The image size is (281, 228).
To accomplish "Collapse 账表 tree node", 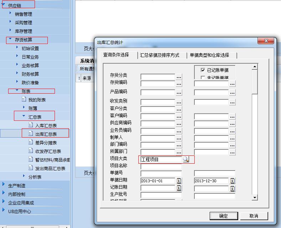I will (17, 90).
